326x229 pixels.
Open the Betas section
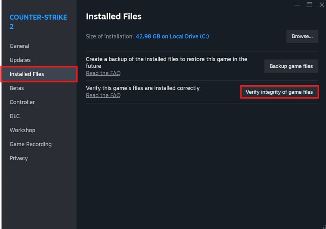17,88
